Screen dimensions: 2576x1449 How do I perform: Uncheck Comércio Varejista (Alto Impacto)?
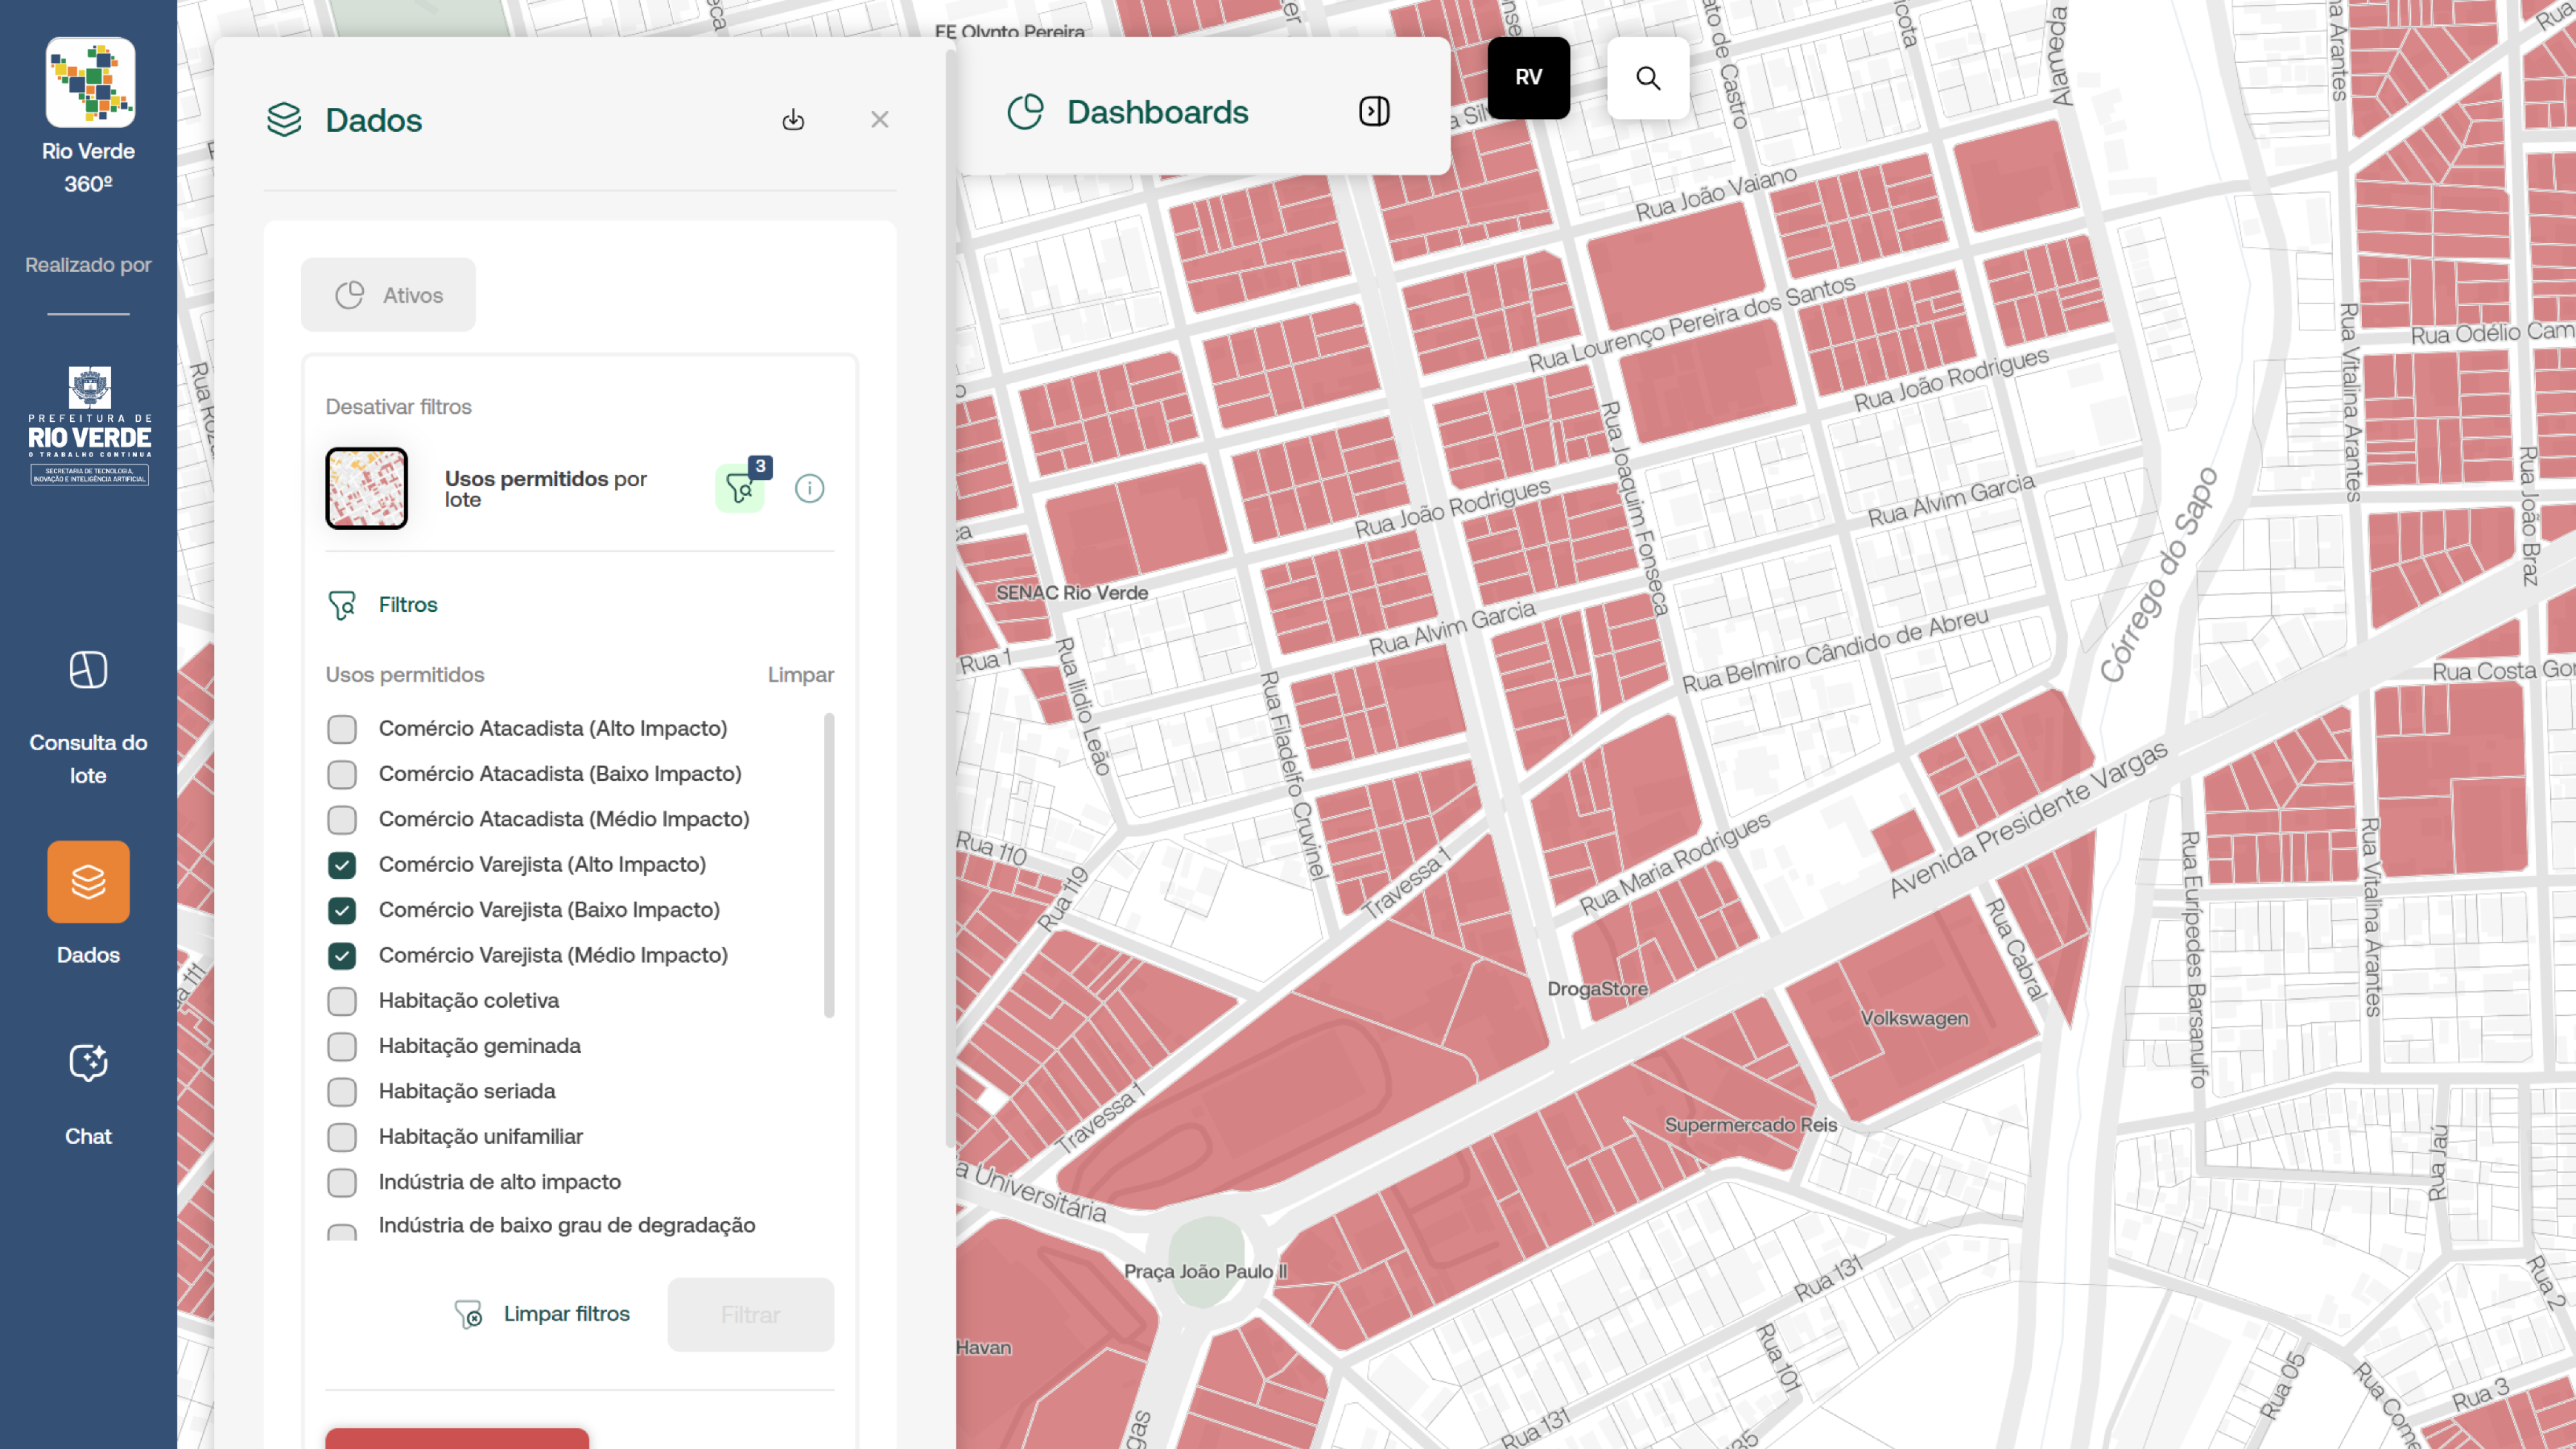click(342, 865)
